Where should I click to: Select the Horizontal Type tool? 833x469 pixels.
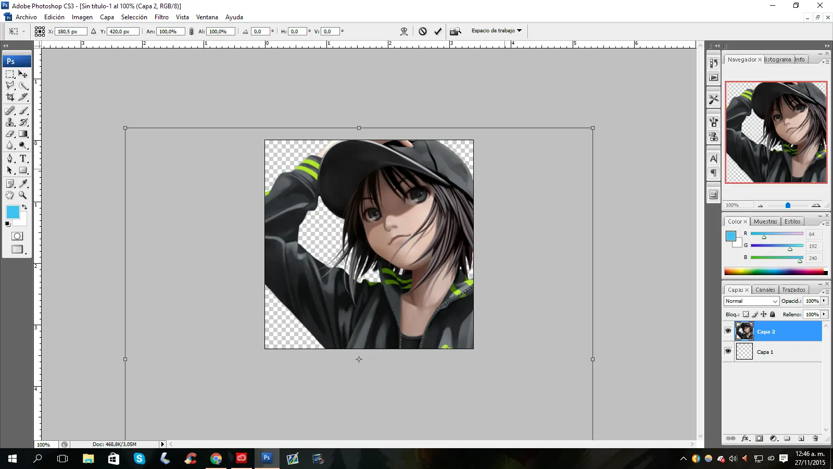23,159
